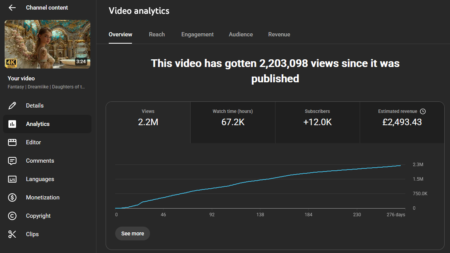The height and width of the screenshot is (253, 450).
Task: Click the clock icon beside Estimated revenue
Action: click(423, 111)
